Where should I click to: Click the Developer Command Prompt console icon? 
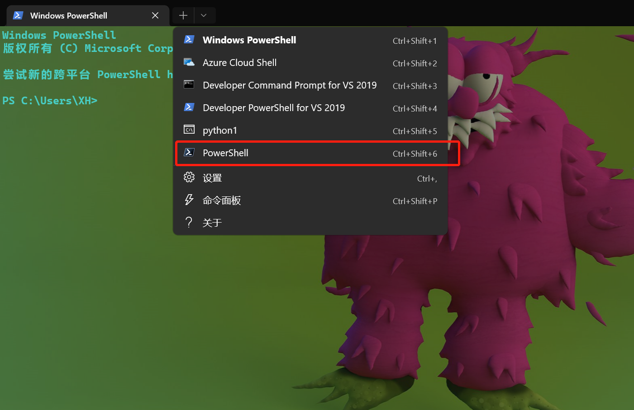(189, 84)
